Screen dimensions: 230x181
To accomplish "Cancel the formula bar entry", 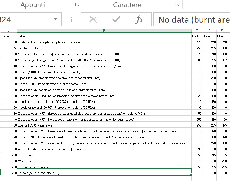I will tap(93, 19).
